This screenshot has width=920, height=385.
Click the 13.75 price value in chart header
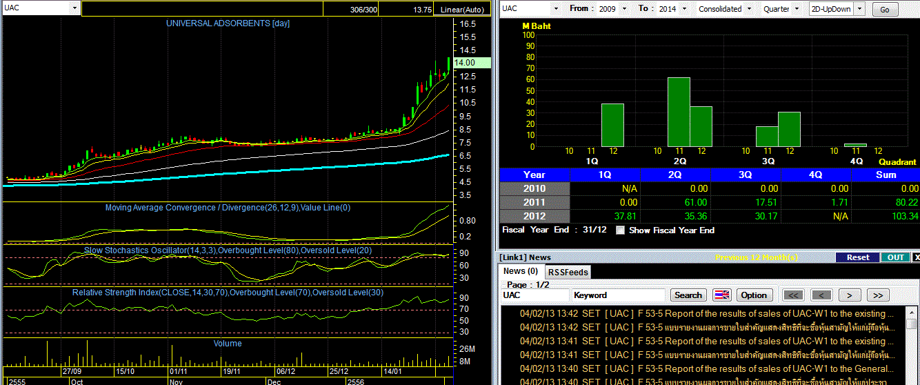[423, 10]
